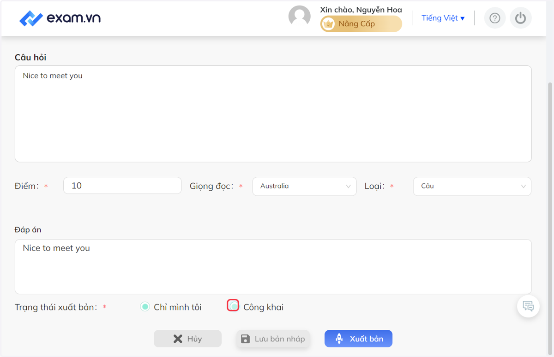The image size is (554, 357).
Task: Click the rocket icon on Xuất bản
Action: 339,339
